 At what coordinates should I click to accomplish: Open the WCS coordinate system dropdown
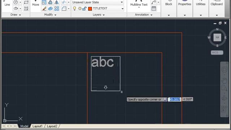click(217, 53)
